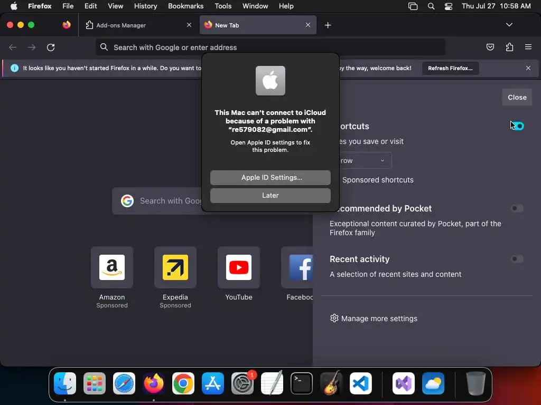Close the New Tab tab
This screenshot has width=541, height=405.
click(x=308, y=25)
